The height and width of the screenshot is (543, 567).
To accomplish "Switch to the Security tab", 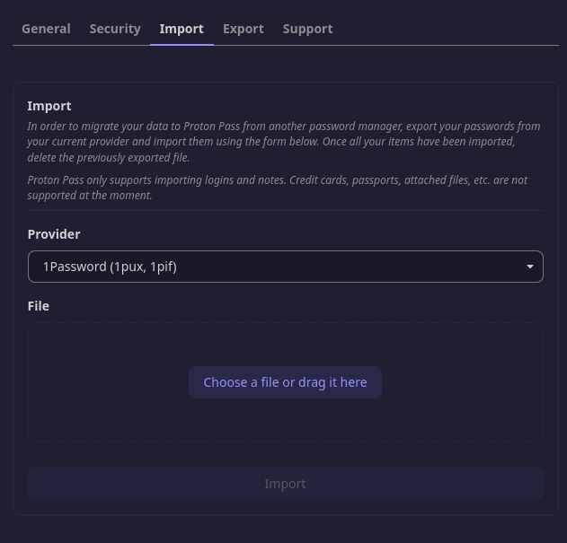I will [x=115, y=29].
